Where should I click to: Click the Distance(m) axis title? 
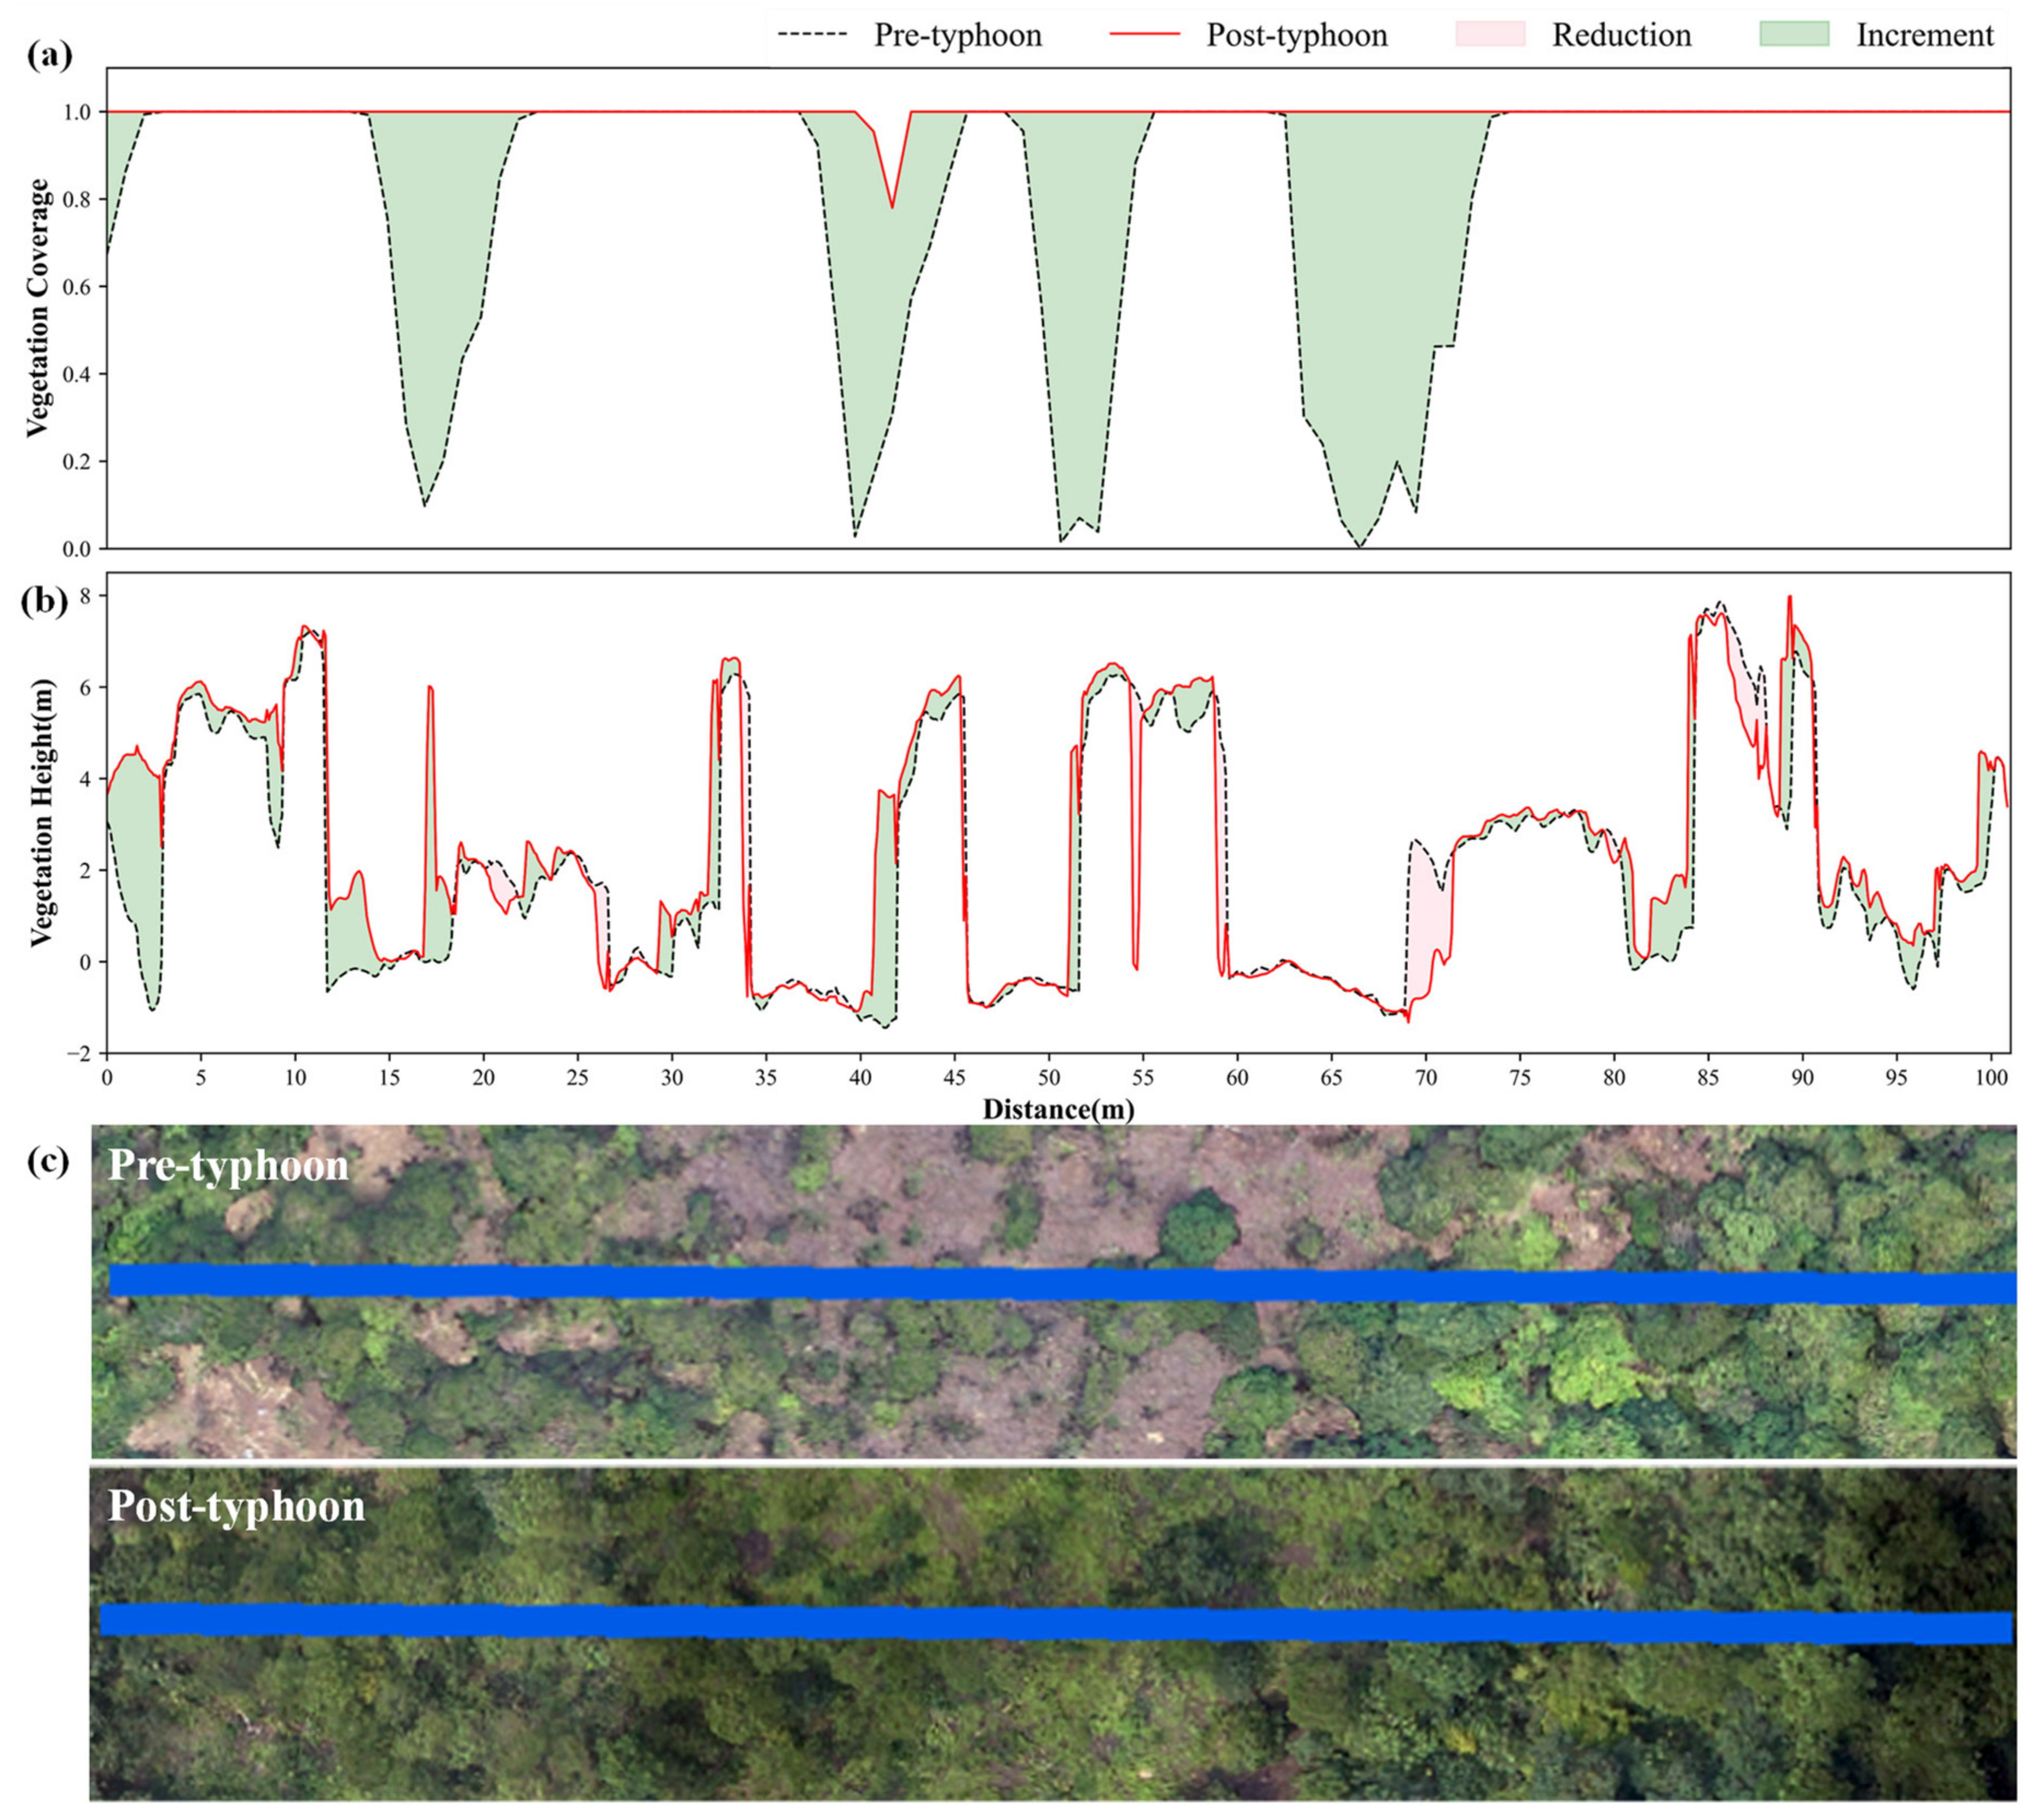(1059, 1109)
